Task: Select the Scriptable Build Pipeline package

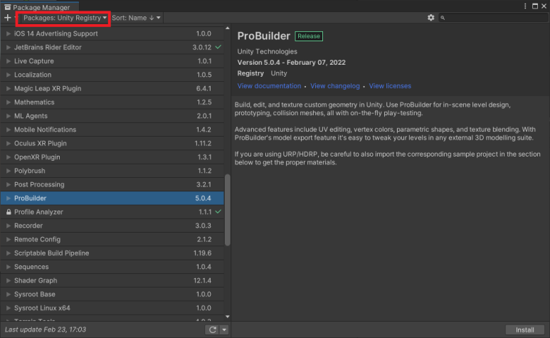Action: tap(112, 253)
